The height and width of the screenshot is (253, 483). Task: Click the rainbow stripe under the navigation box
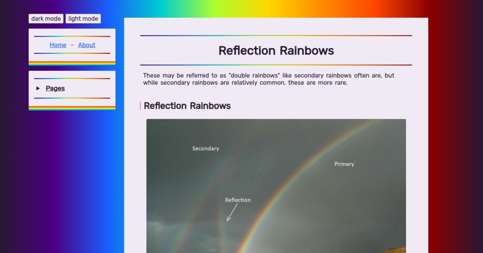72,63
